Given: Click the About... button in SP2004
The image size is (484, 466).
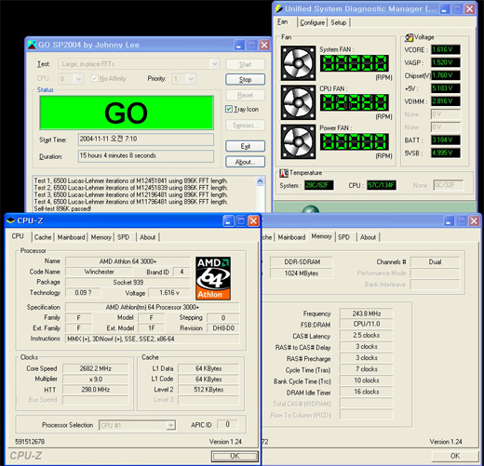Looking at the screenshot, I should click(245, 162).
